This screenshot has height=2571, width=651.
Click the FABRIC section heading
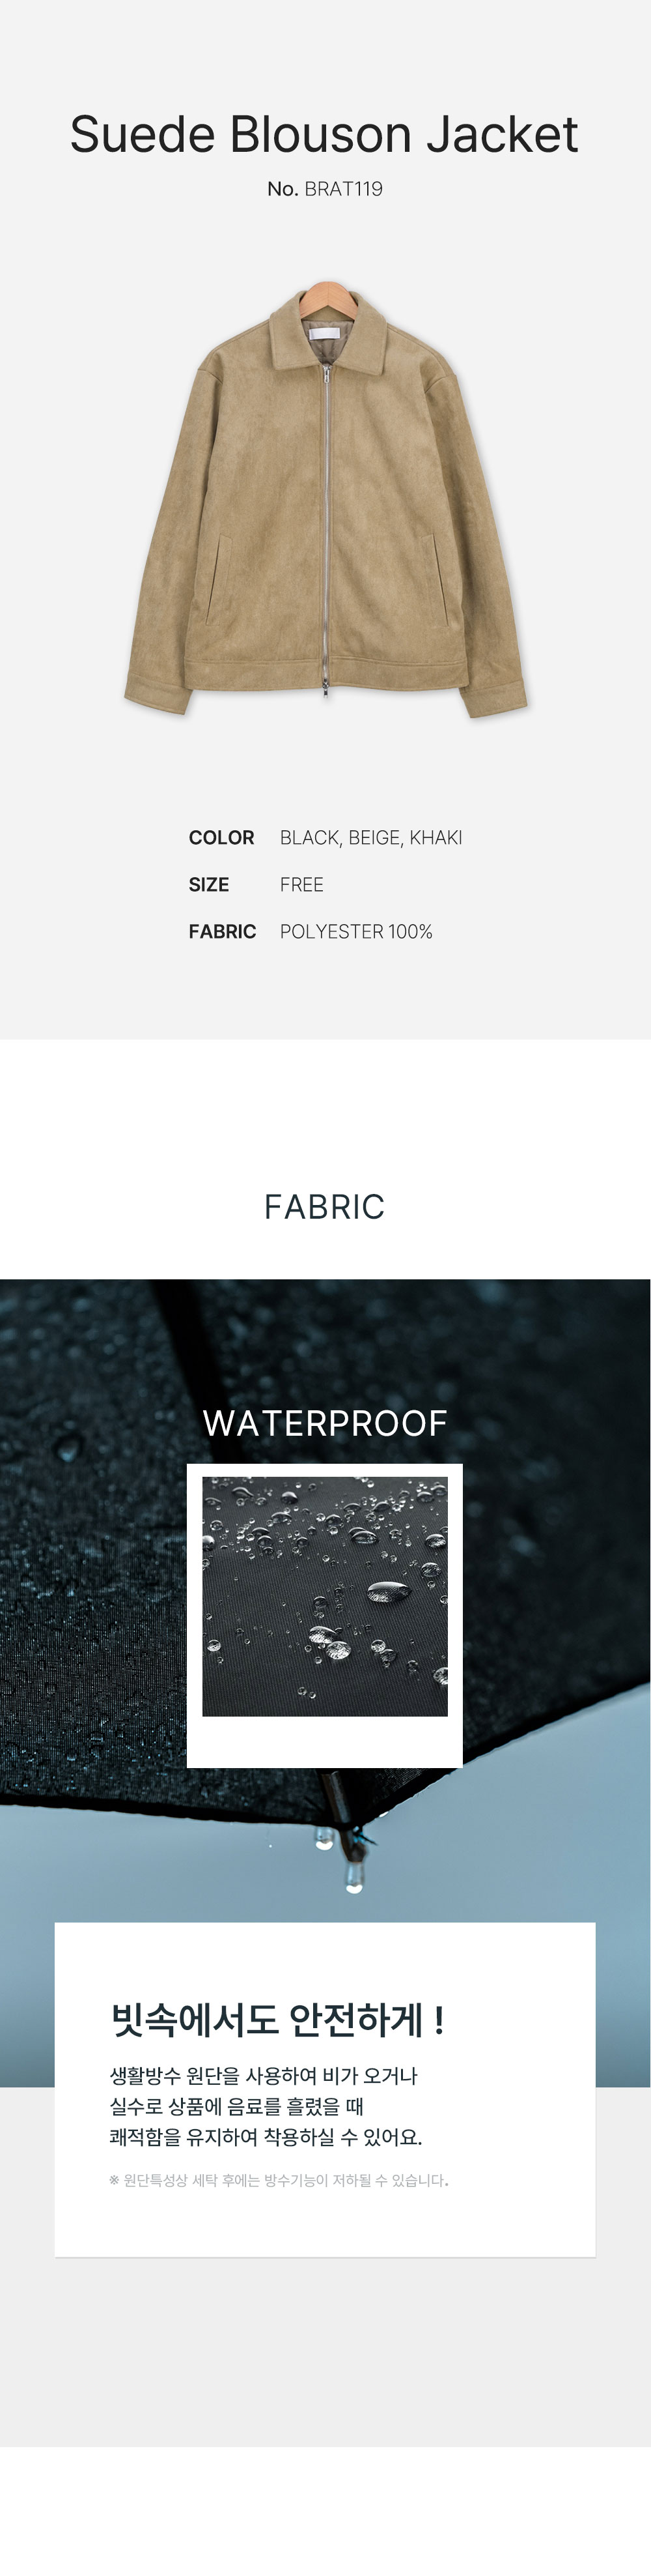click(x=324, y=1207)
